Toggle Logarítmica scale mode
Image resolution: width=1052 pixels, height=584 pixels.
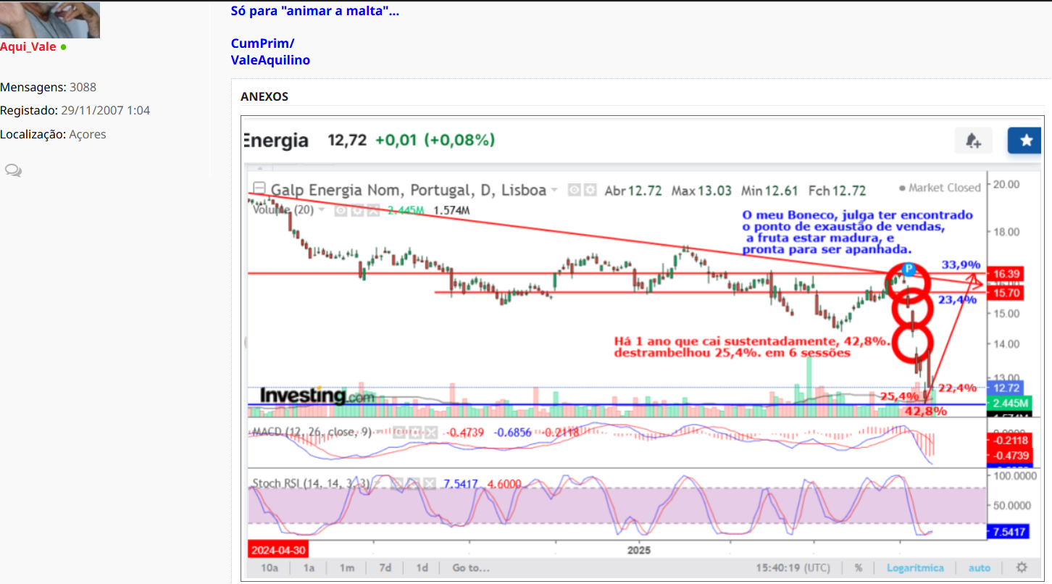coord(915,567)
